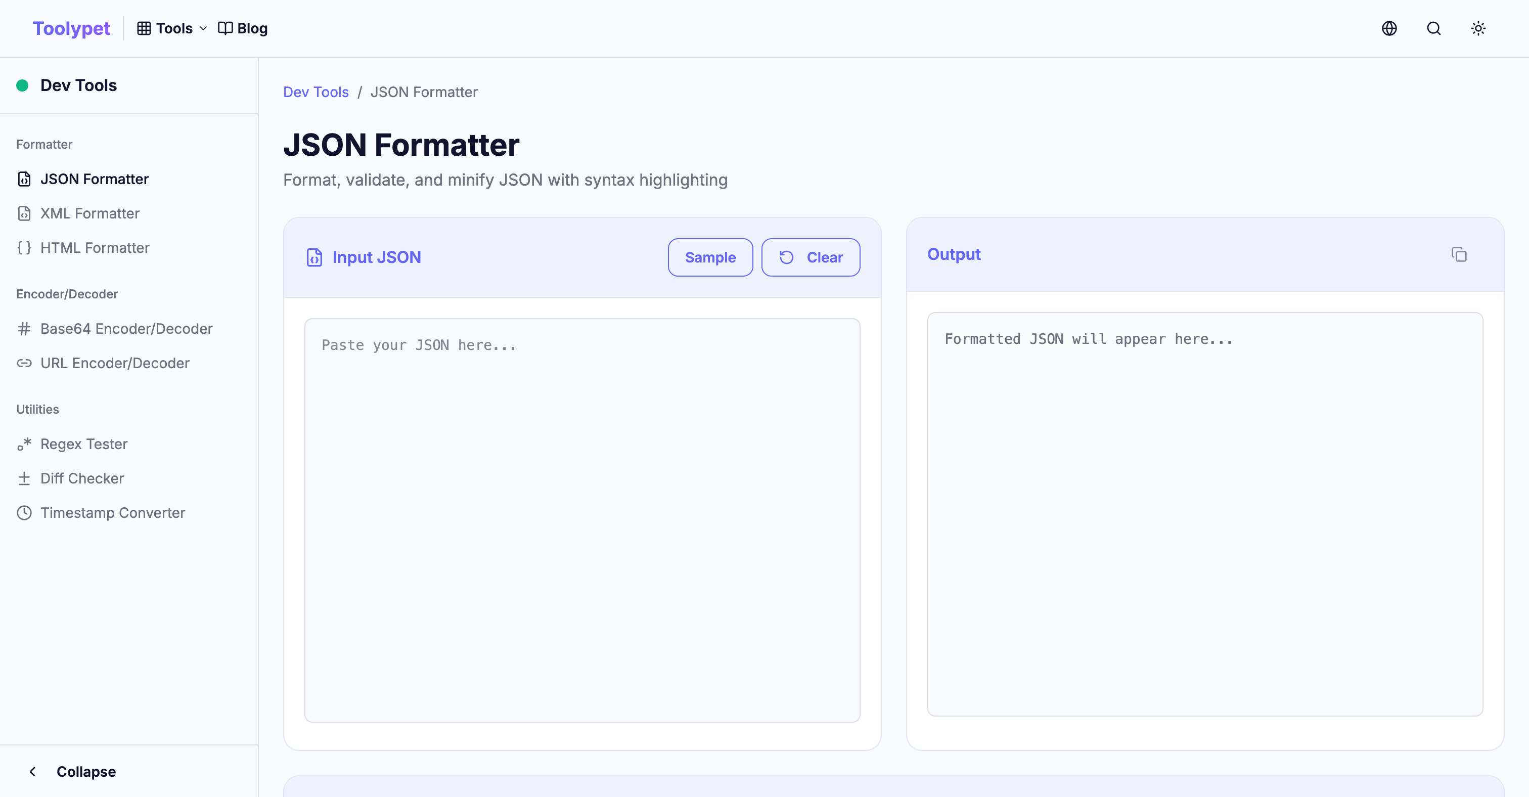The image size is (1529, 797).
Task: Expand the Tools dropdown menu
Action: pyautogui.click(x=172, y=28)
